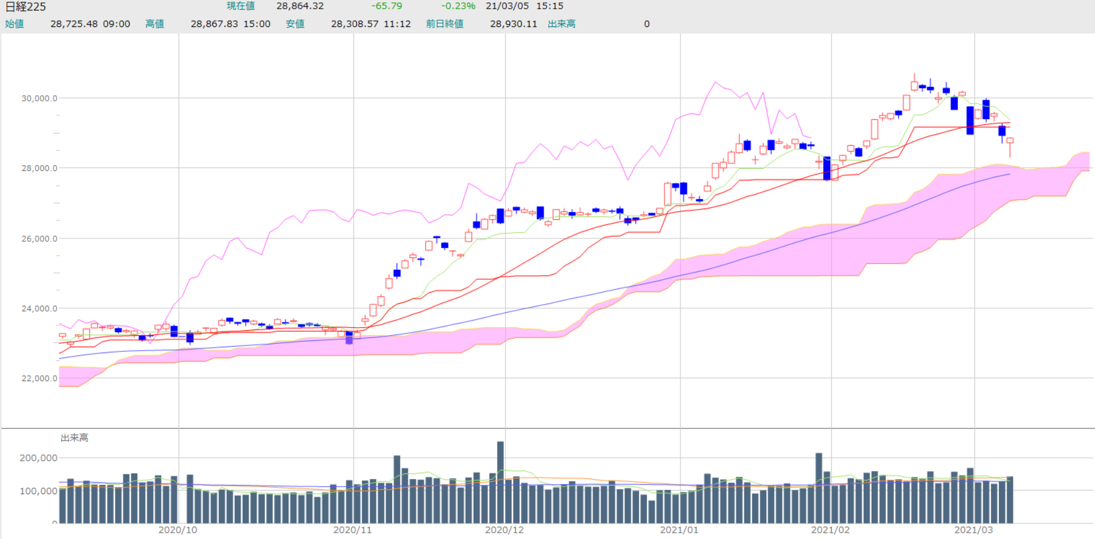Click the 出来高 title of the volume panel

(74, 438)
